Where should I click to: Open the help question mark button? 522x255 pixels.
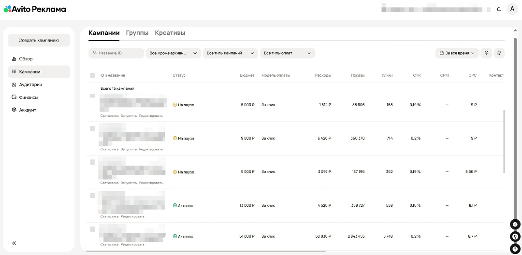click(516, 249)
